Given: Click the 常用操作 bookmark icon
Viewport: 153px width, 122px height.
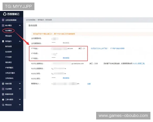Looking at the screenshot, I should coord(3,41).
